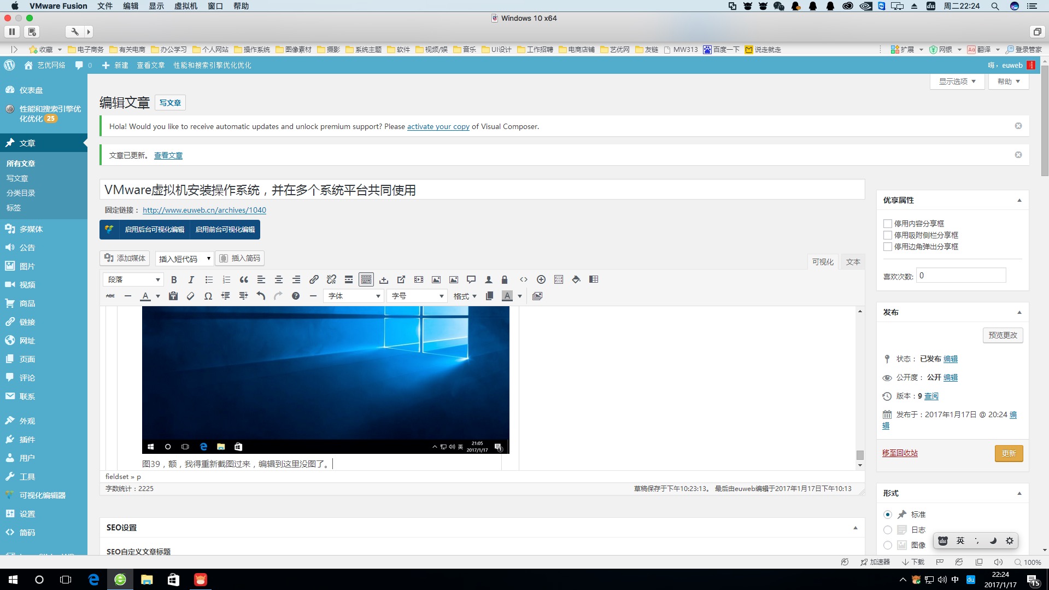The width and height of the screenshot is (1049, 590).
Task: Pause the virtual machine in VMware toolbar
Action: pos(12,32)
